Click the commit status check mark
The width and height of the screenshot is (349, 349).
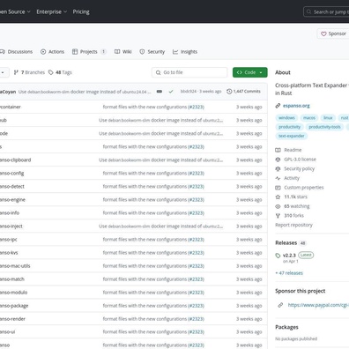(171, 92)
